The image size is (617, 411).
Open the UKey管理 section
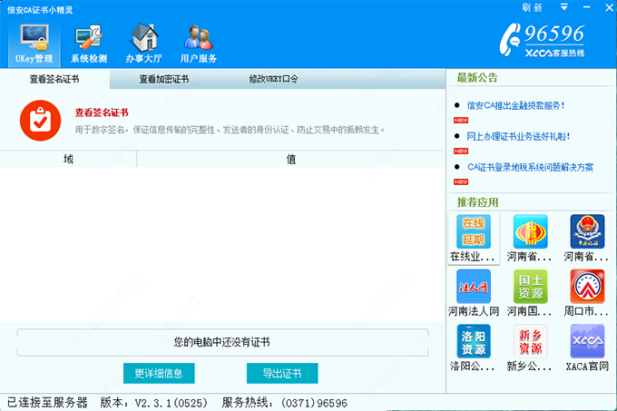tap(34, 44)
